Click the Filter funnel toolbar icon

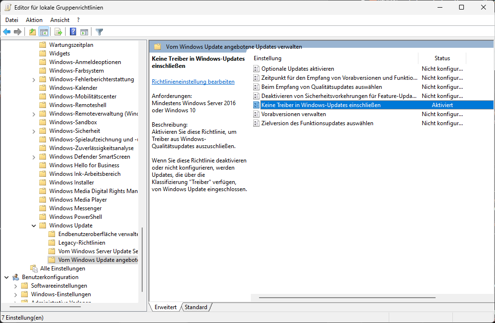point(99,32)
